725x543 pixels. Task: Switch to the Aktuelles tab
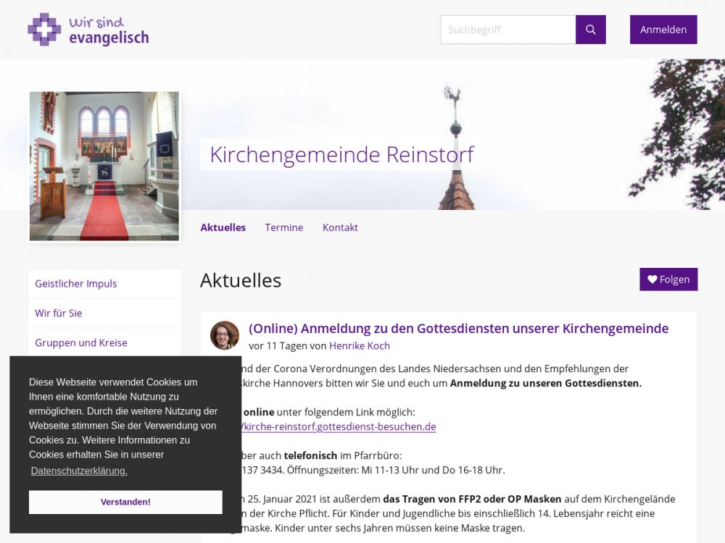pyautogui.click(x=223, y=227)
